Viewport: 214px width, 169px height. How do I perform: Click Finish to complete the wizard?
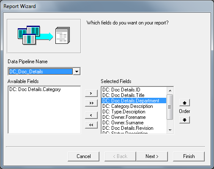pyautogui.click(x=189, y=156)
